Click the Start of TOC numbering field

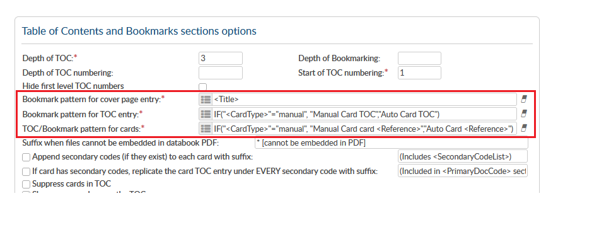(x=419, y=73)
